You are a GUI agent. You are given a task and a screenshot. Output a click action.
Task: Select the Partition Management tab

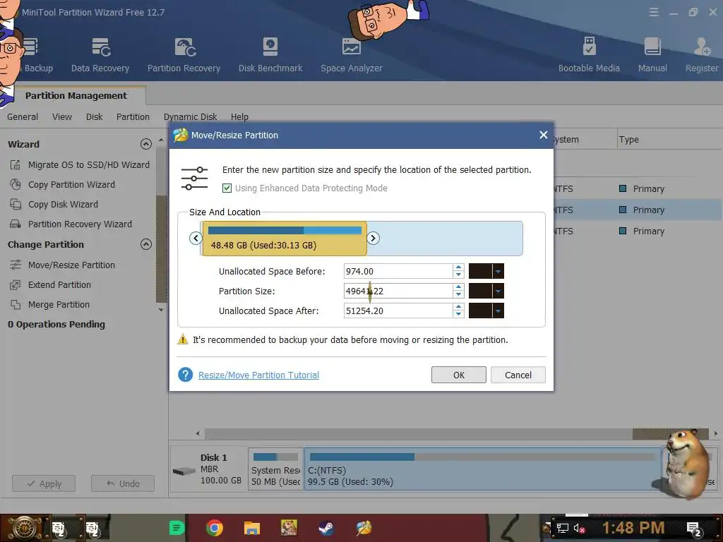tap(76, 95)
